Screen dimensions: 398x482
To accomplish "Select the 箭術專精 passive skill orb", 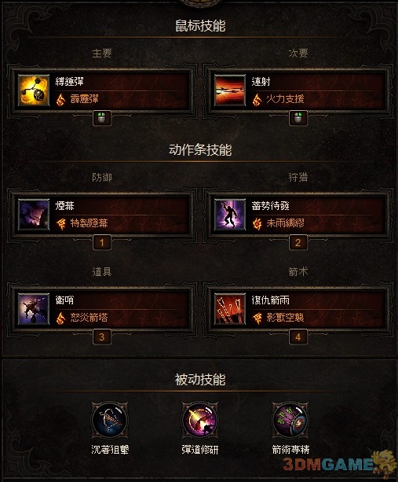I will [x=290, y=421].
